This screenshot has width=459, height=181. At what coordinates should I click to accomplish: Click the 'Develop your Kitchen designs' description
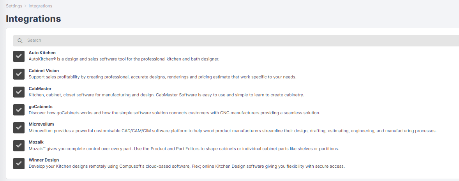[187, 166]
